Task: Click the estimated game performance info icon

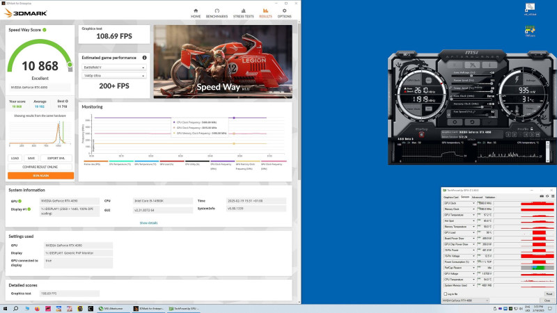Action: [145, 58]
